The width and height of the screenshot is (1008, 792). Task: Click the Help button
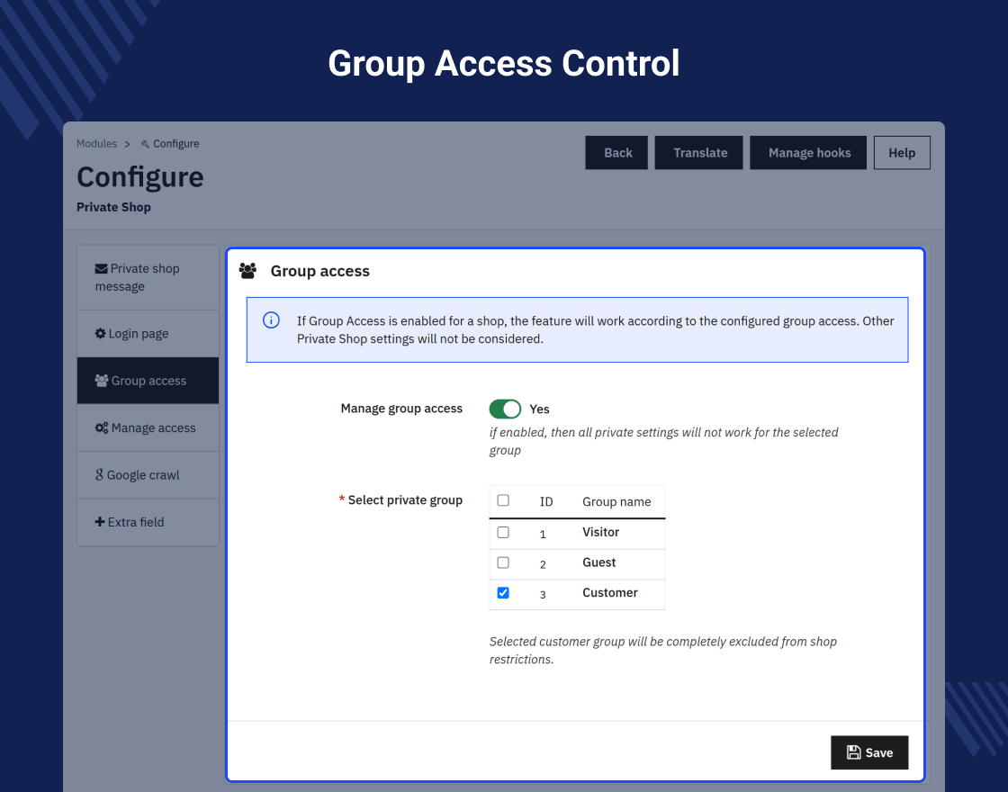pyautogui.click(x=902, y=153)
